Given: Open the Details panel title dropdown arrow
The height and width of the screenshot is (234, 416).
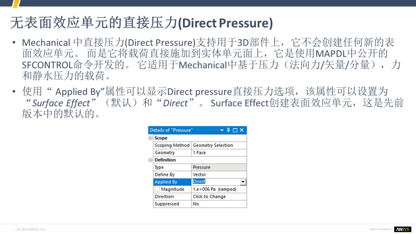Looking at the screenshot, I should pyautogui.click(x=222, y=130).
